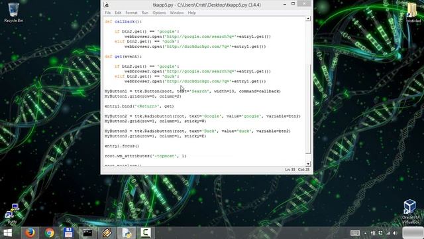Launch Firefox from the taskbar
This screenshot has height=239, width=424.
30,233
